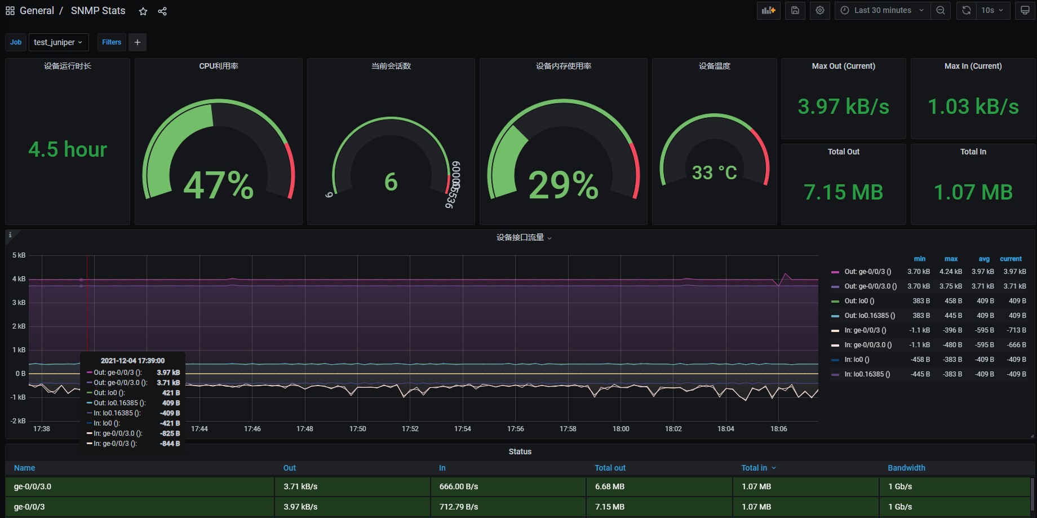
Task: Add a new filter with plus button
Action: tap(138, 42)
